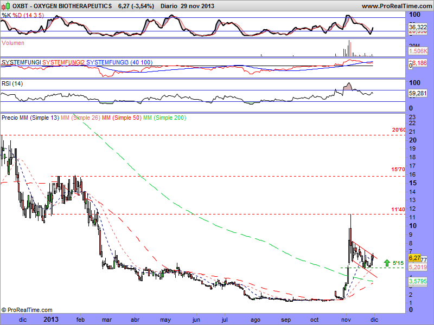
Task: Click the may marker on the time axis
Action: 165,320
